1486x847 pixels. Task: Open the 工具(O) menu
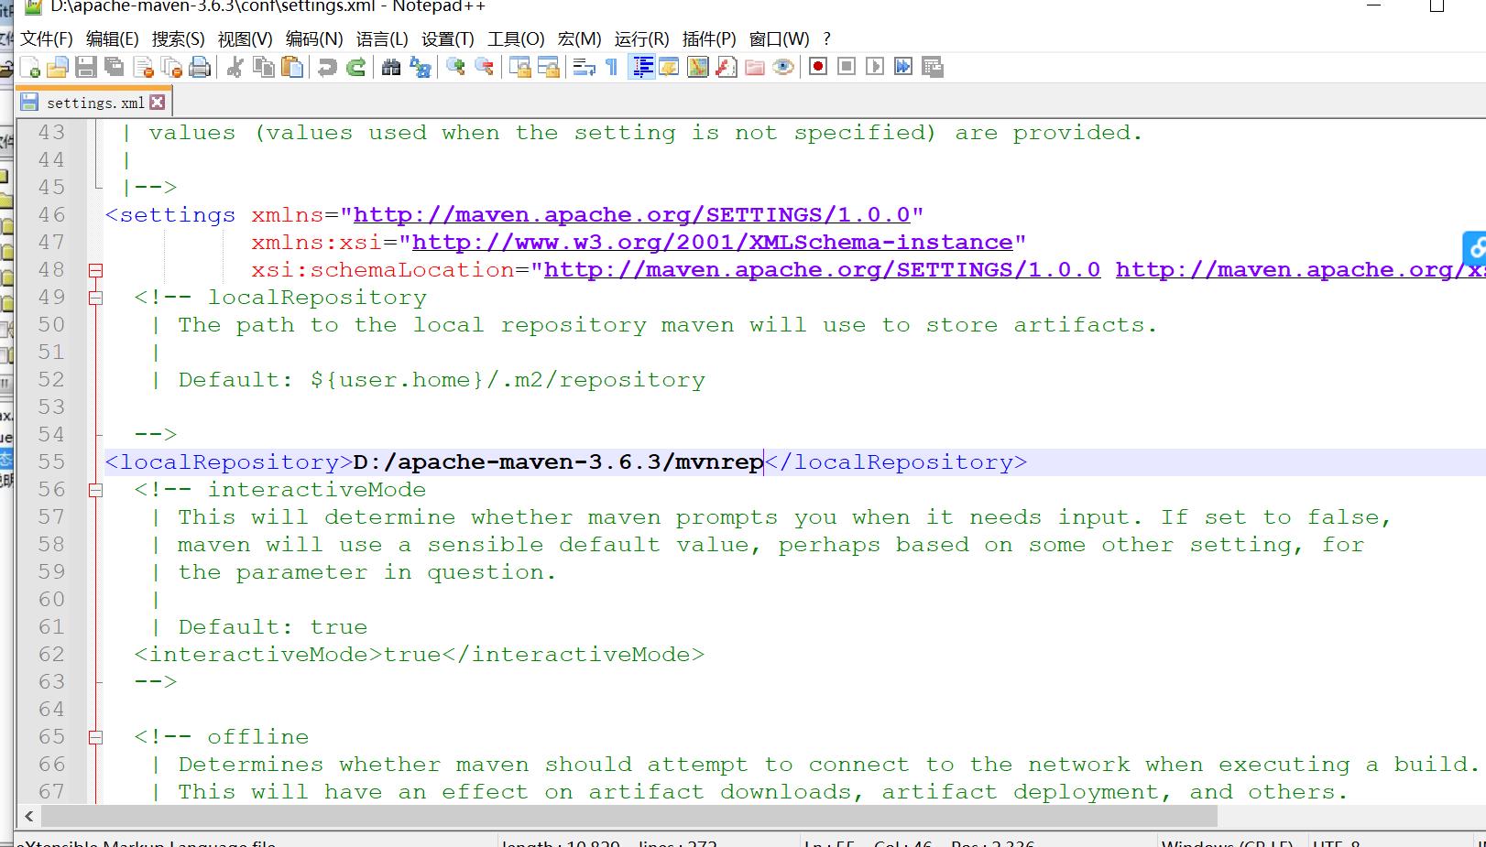(x=516, y=38)
